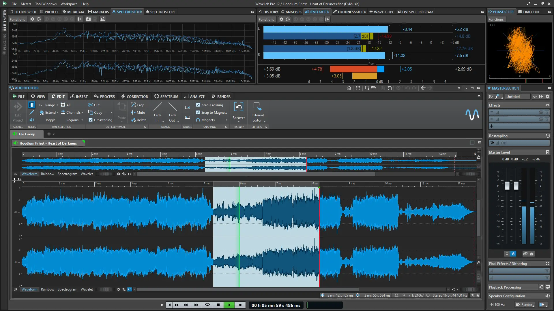Image resolution: width=554 pixels, height=311 pixels.
Task: Open the Magnets dropdown menu
Action: [x=226, y=120]
